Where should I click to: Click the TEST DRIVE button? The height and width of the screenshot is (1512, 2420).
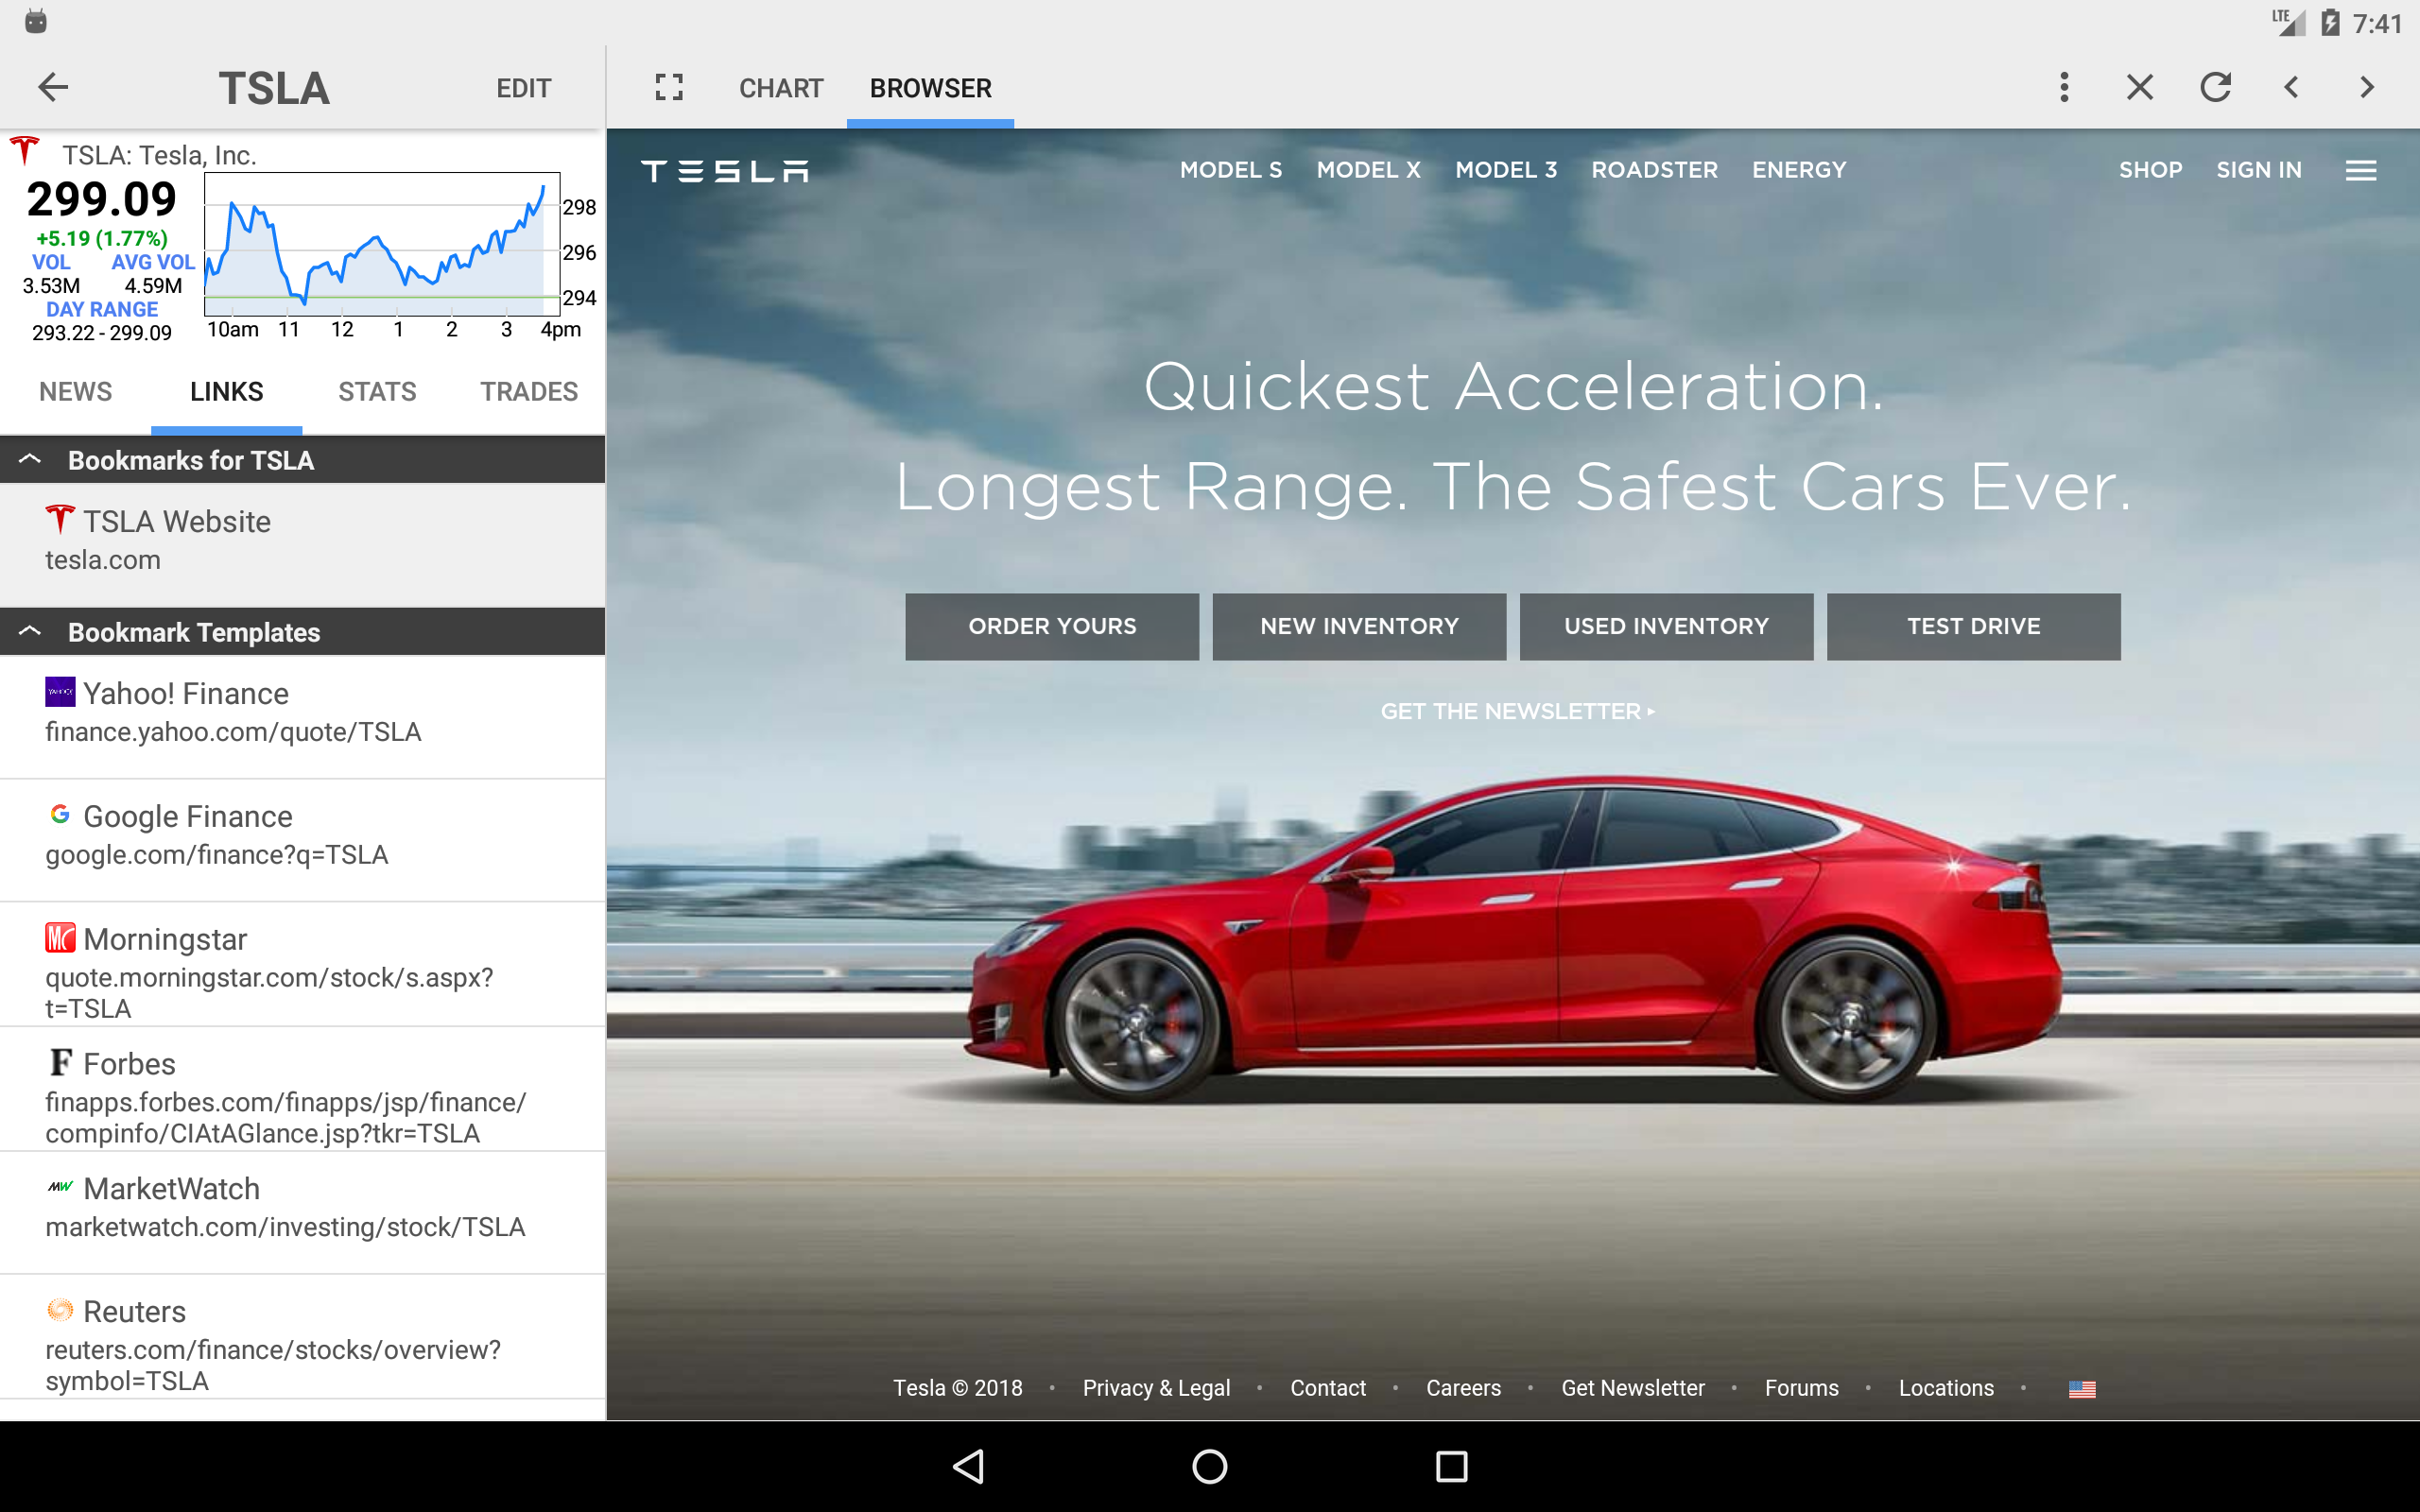point(1973,626)
